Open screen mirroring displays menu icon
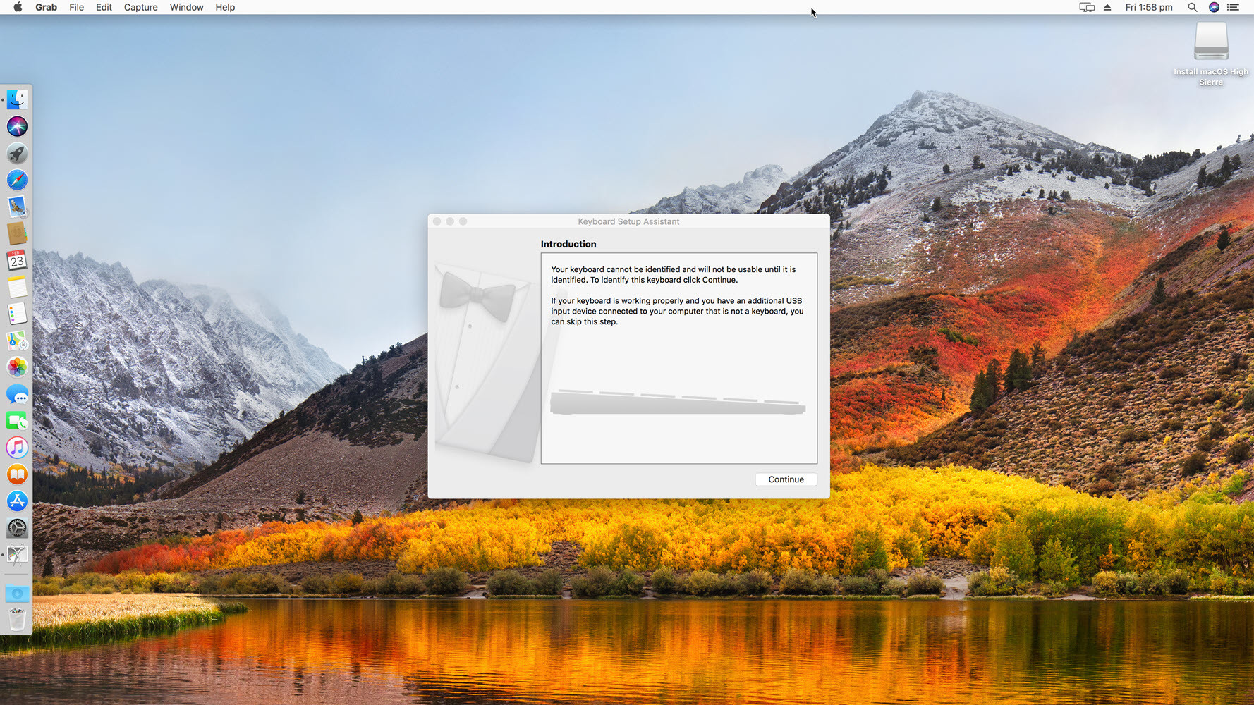Image resolution: width=1254 pixels, height=705 pixels. point(1087,7)
